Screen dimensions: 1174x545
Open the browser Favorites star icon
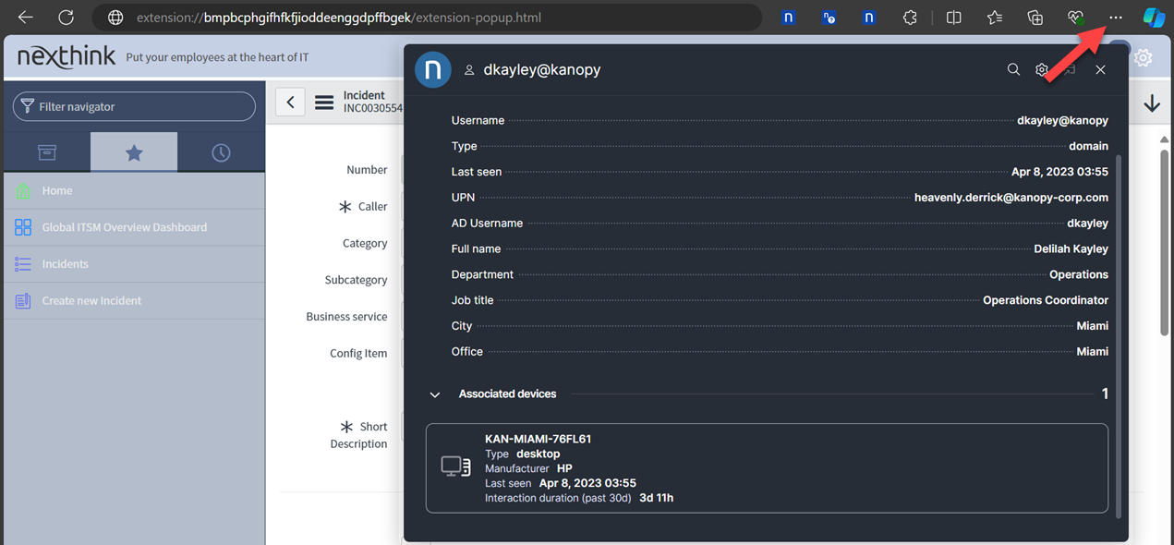pyautogui.click(x=995, y=18)
